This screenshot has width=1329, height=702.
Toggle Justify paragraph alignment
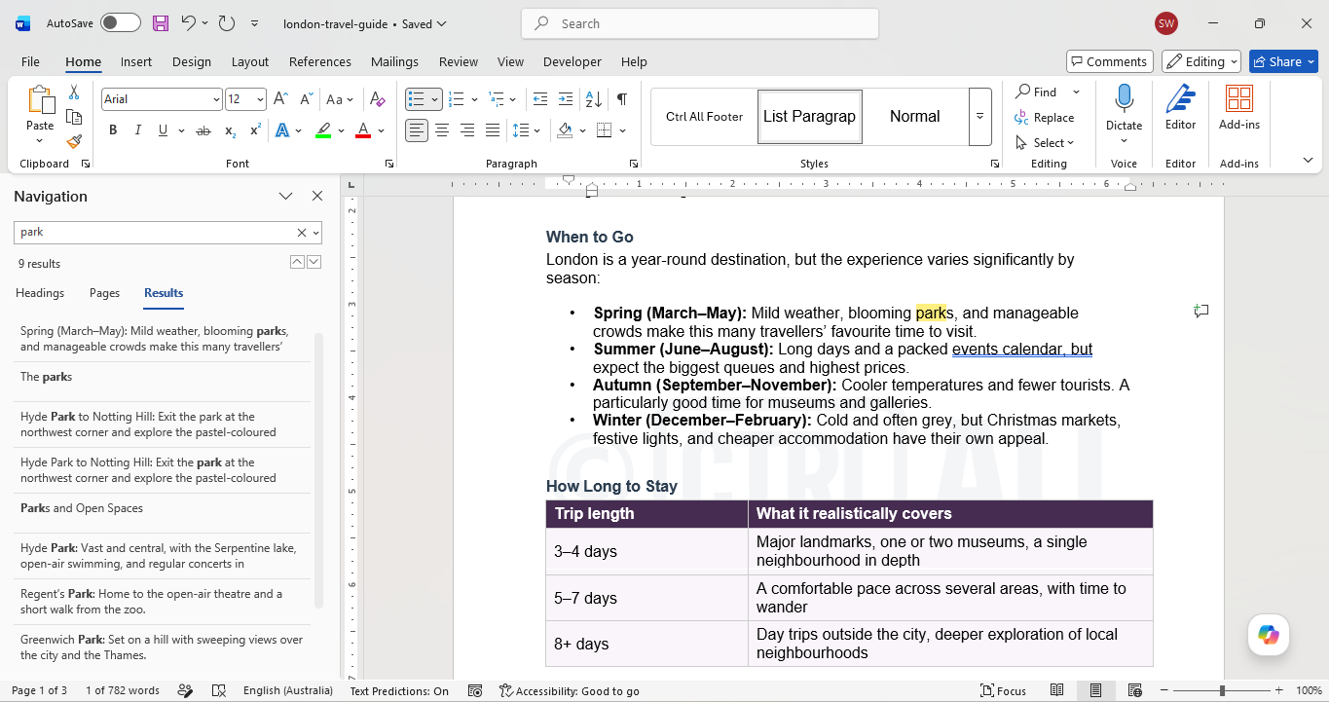tap(493, 130)
